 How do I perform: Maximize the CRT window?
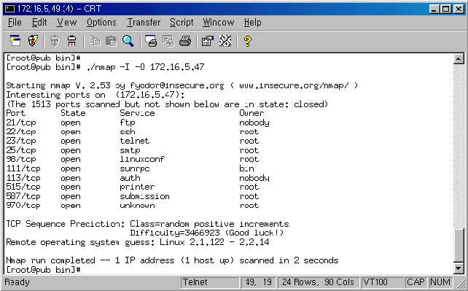click(x=445, y=9)
